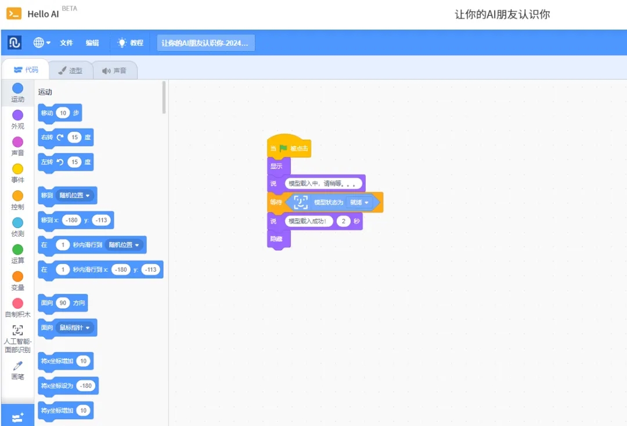
Task: Select the 画笔 pen extension category
Action: tap(17, 366)
